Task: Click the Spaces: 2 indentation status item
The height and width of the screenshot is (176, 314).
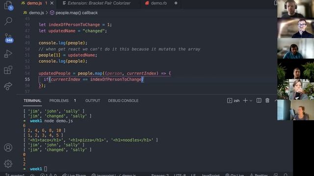Action: [x=160, y=175]
